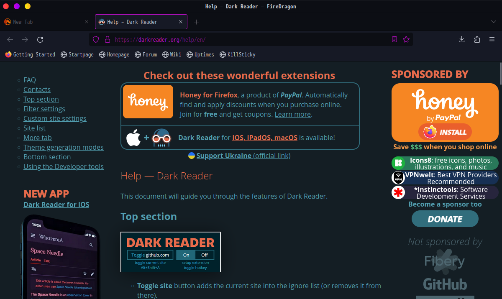Close the New Tab tab
Viewport: 502px width, 299px height.
click(87, 22)
